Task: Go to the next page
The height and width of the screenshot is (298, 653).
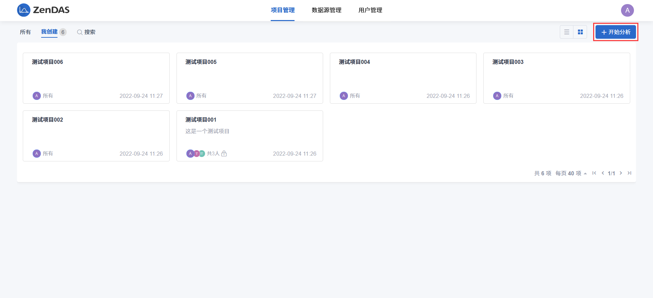Action: (x=621, y=173)
